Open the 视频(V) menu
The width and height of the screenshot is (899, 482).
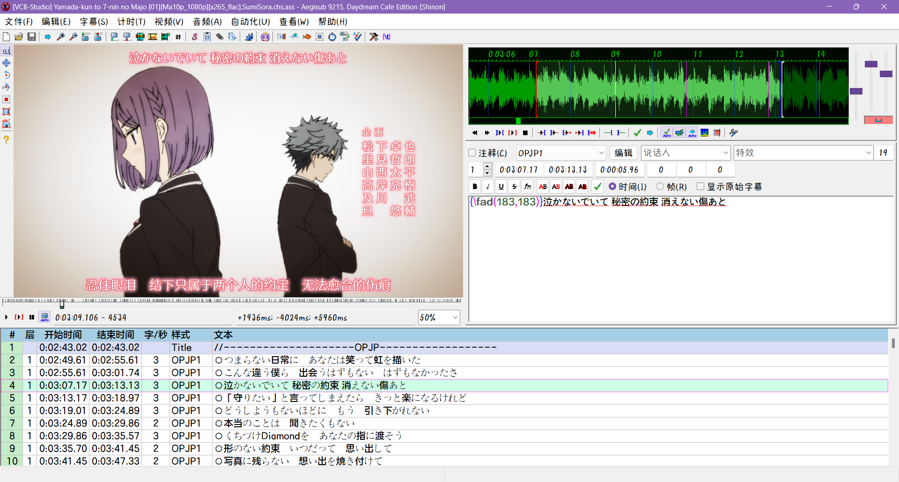point(169,22)
